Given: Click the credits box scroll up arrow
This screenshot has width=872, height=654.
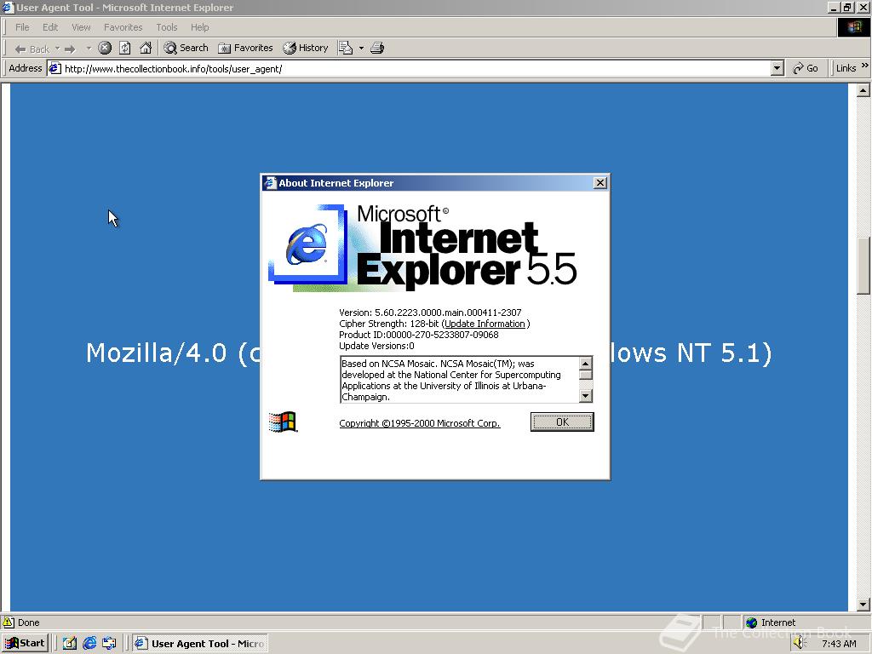Looking at the screenshot, I should [x=585, y=363].
